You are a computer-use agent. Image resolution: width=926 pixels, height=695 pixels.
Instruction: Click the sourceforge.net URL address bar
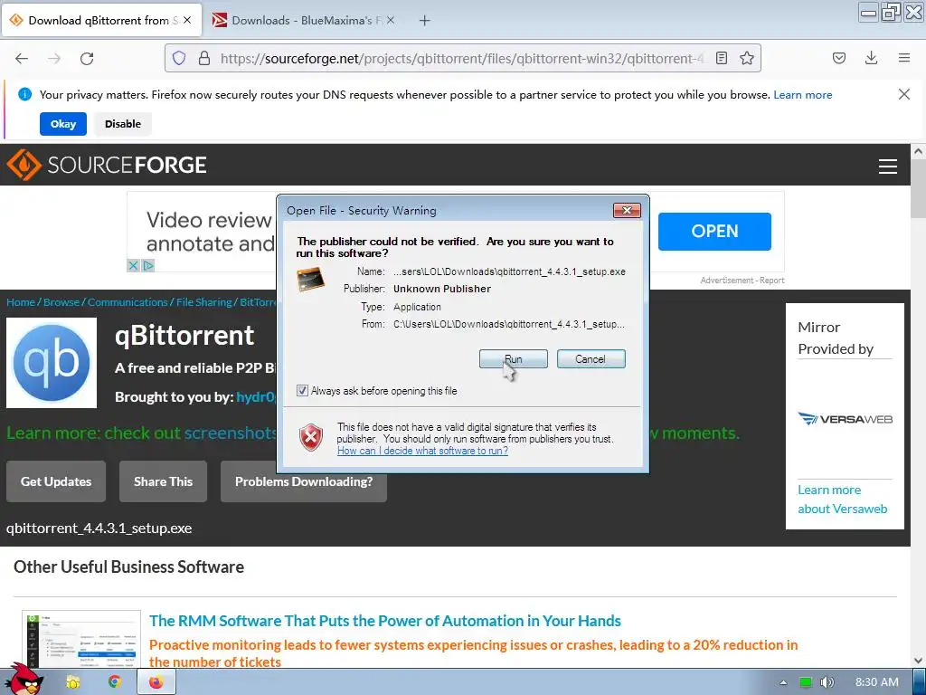pyautogui.click(x=462, y=59)
